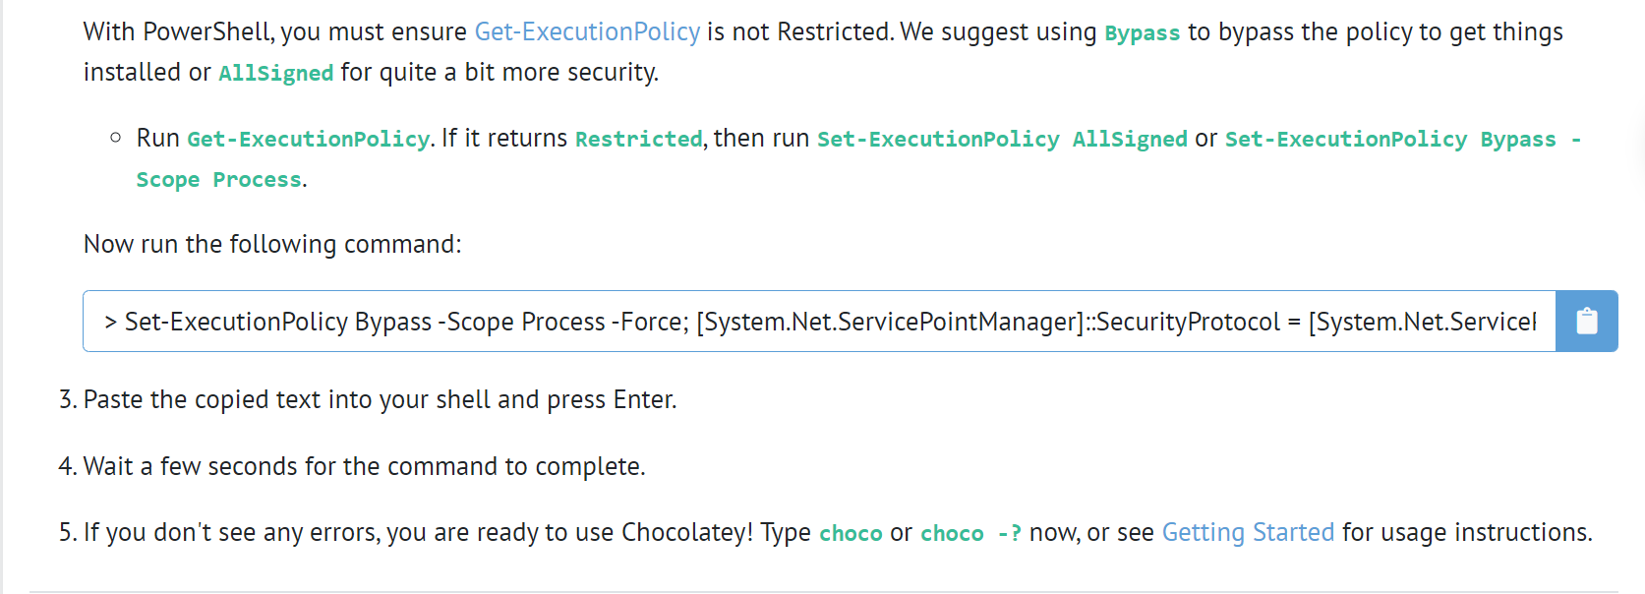Select the Restricted code keyword
1645x594 pixels.
point(638,139)
